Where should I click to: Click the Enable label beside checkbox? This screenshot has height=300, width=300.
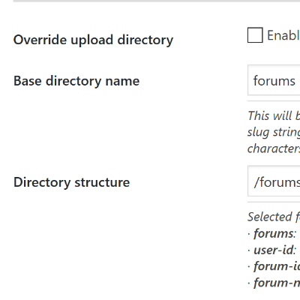283,35
